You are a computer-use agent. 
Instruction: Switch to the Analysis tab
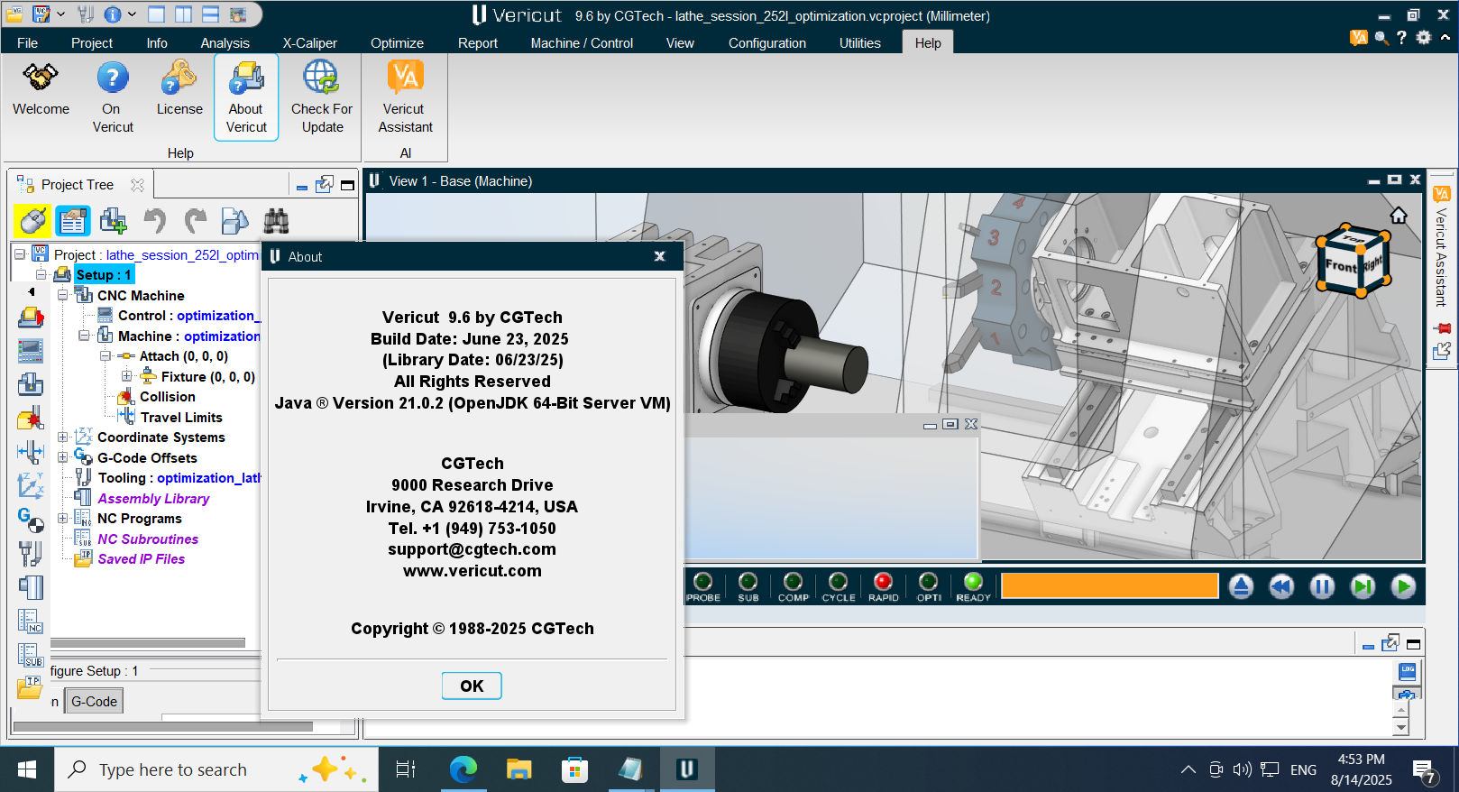[225, 42]
